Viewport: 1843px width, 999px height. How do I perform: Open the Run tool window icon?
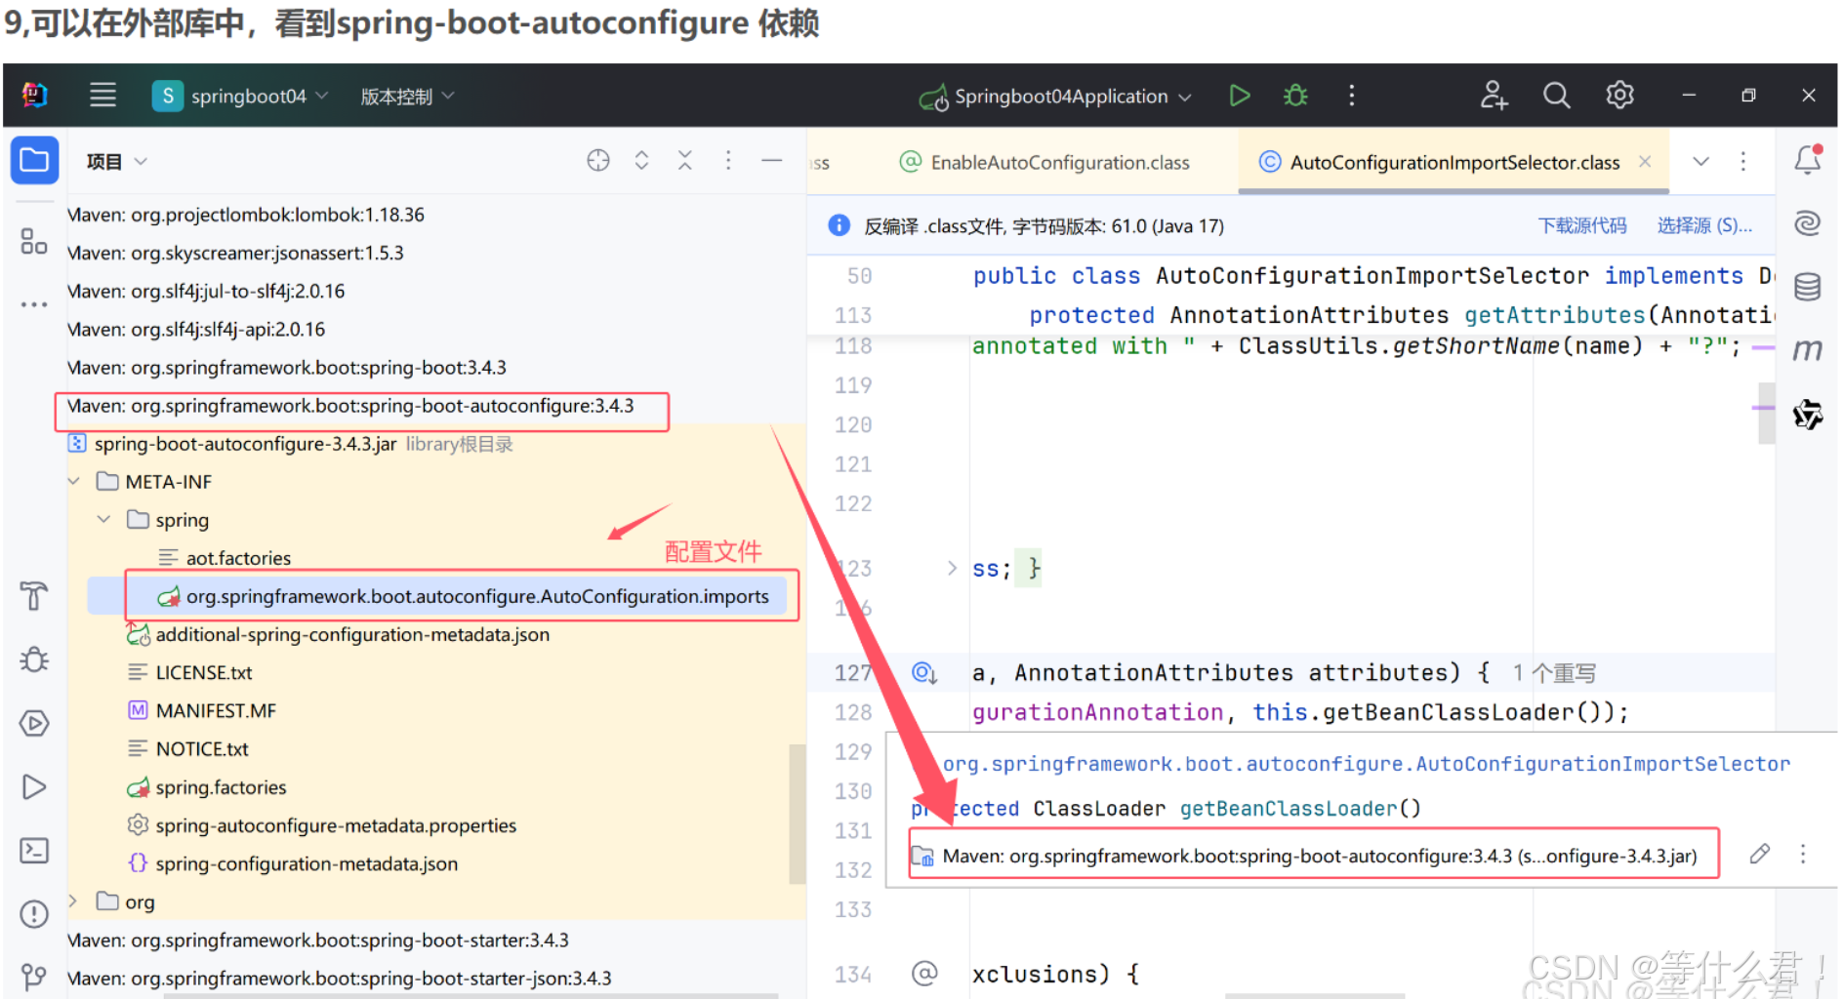[x=34, y=786]
